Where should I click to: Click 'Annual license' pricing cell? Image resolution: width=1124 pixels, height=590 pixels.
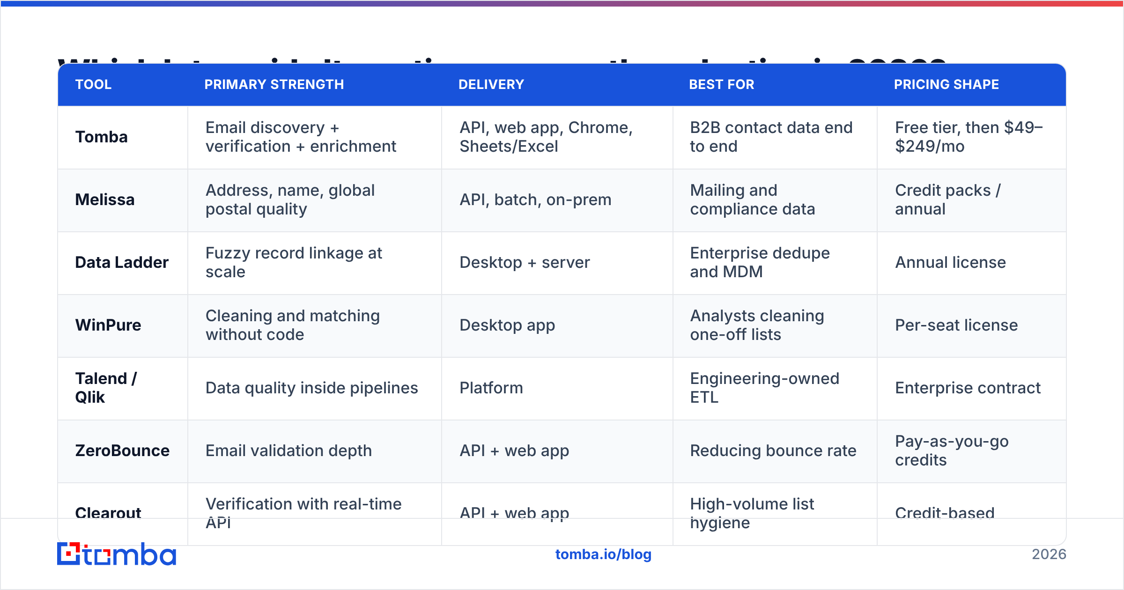click(x=972, y=263)
